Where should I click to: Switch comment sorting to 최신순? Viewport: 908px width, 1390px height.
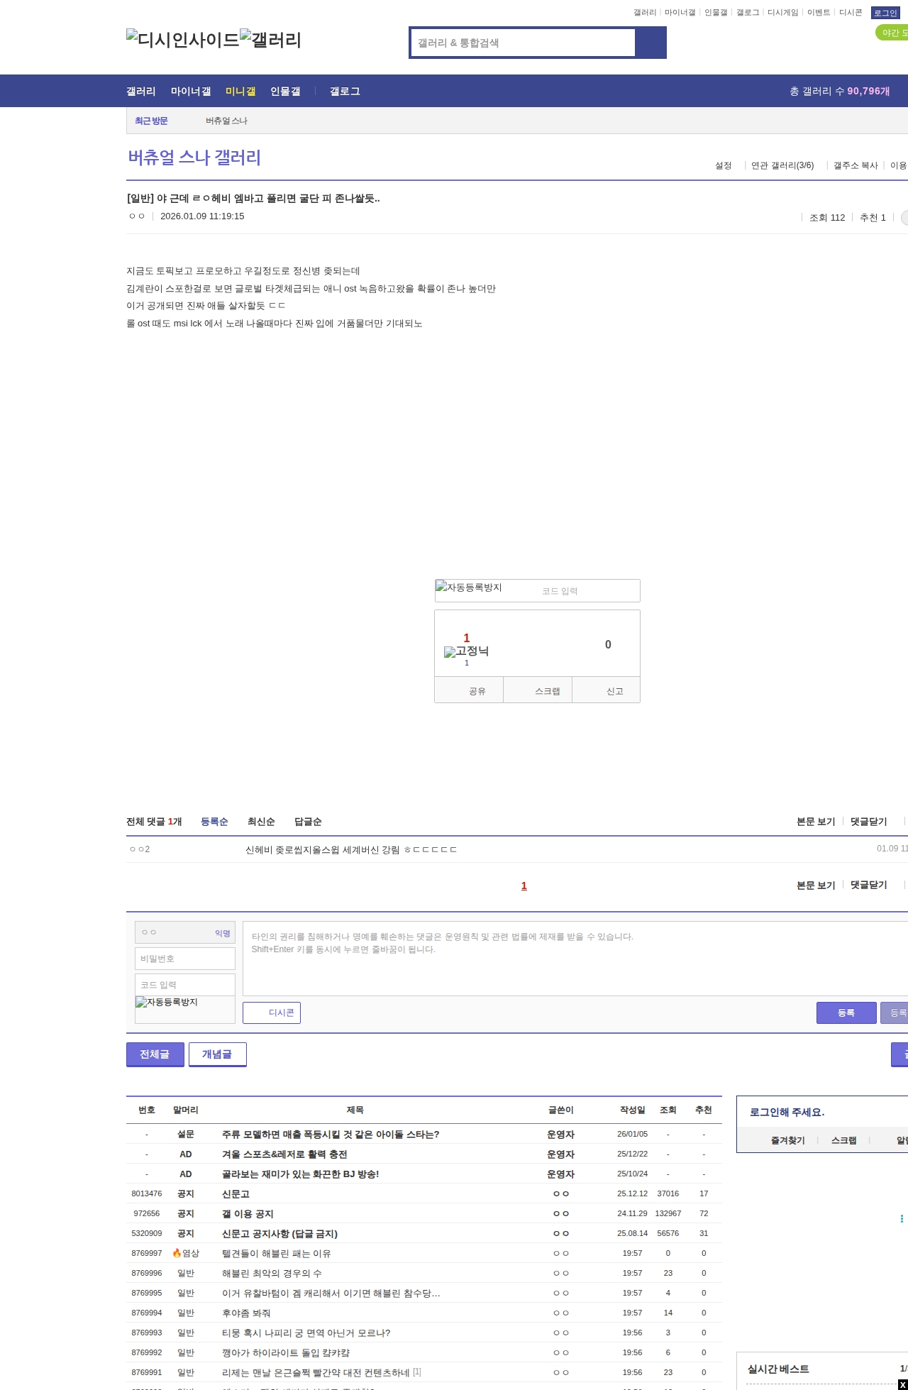point(261,822)
